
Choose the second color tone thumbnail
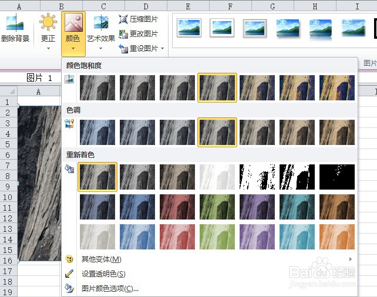click(x=137, y=133)
